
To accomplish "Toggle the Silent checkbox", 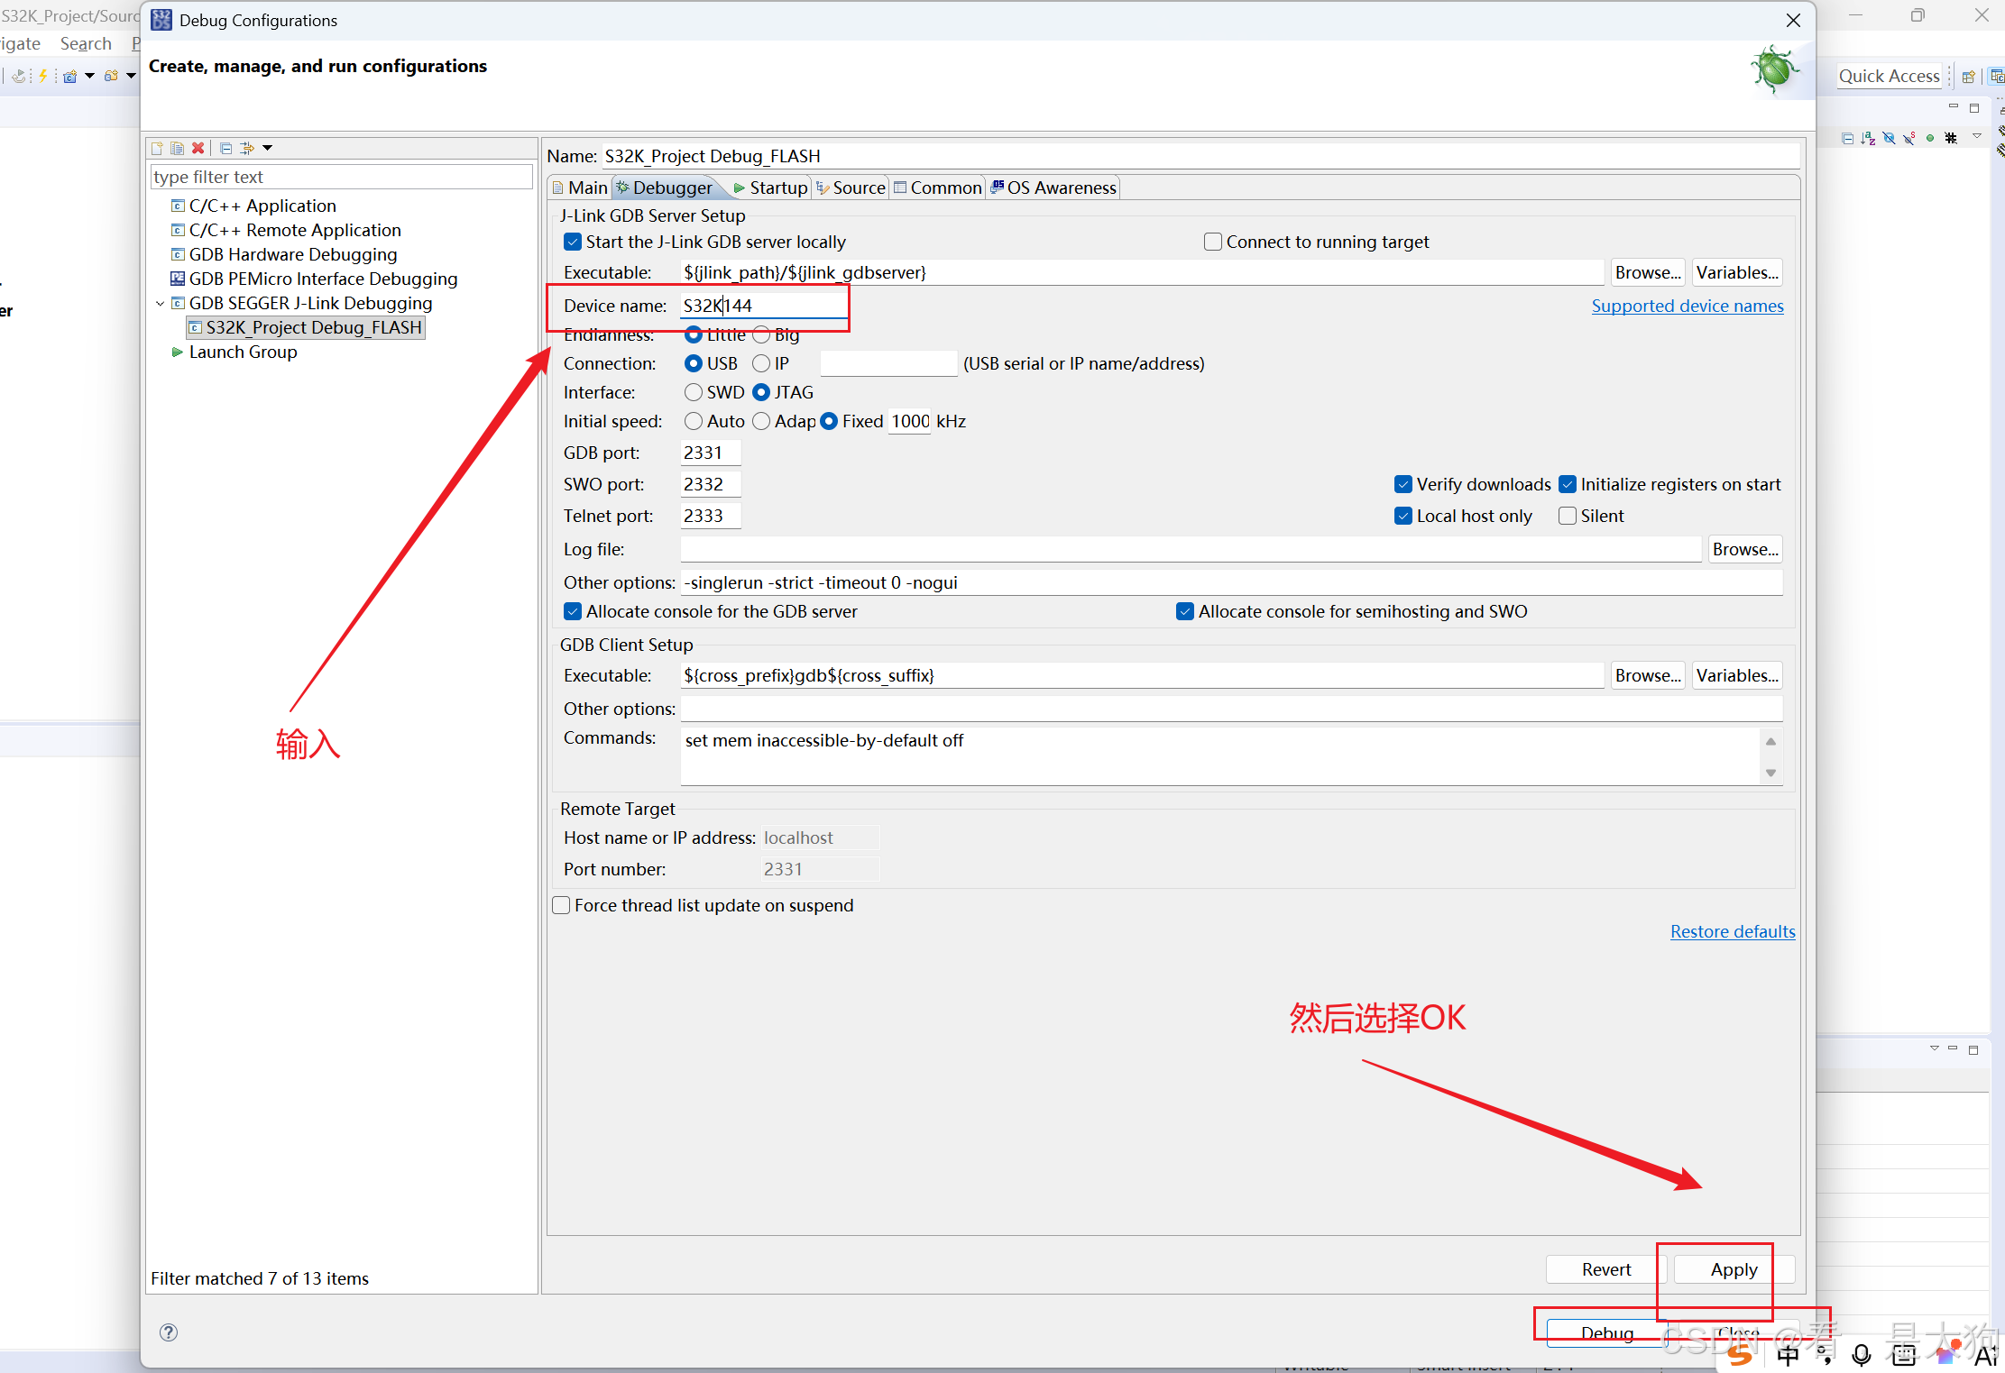I will tap(1568, 516).
